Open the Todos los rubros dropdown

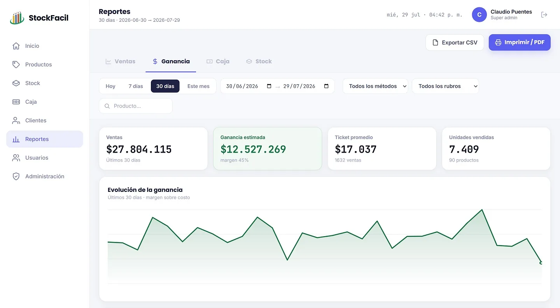coord(445,86)
